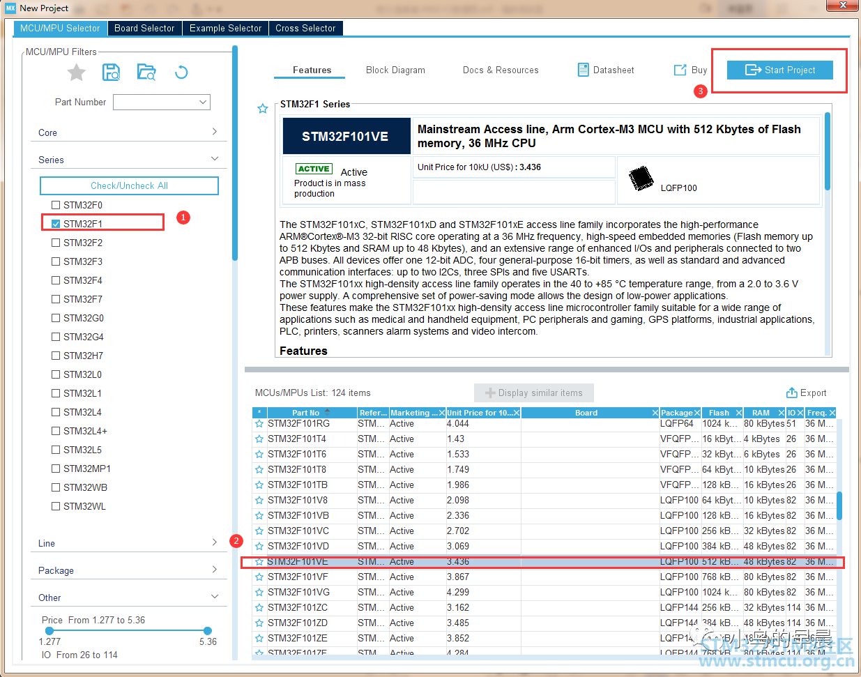Star the STM32F101ZD row
This screenshot has height=677, width=861.
[x=259, y=623]
